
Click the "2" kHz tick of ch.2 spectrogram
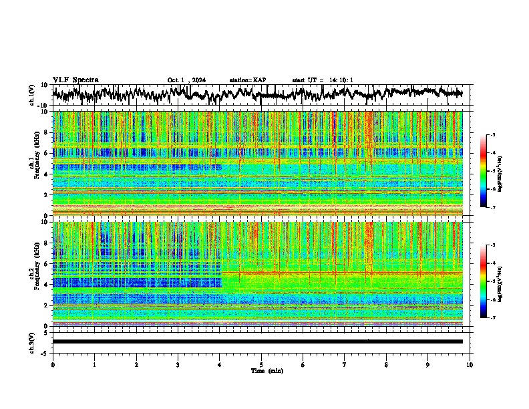(x=47, y=305)
